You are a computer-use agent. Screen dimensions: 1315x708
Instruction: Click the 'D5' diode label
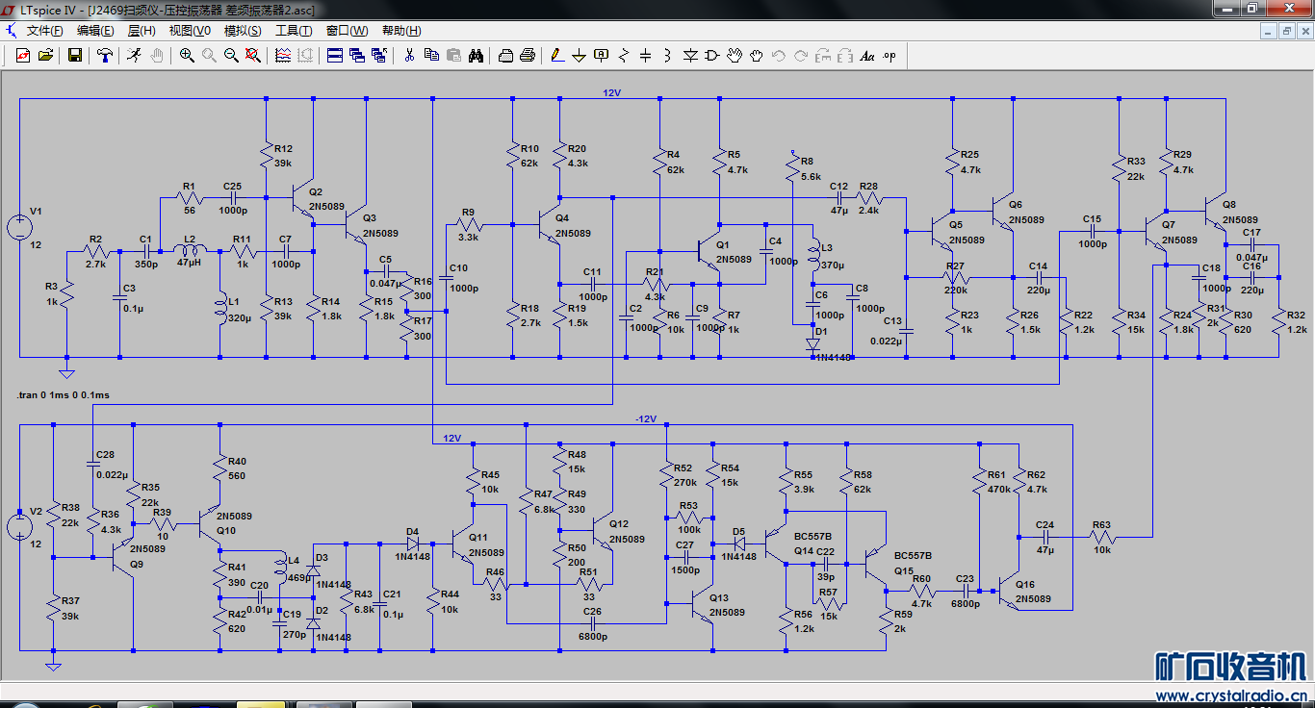(x=739, y=531)
